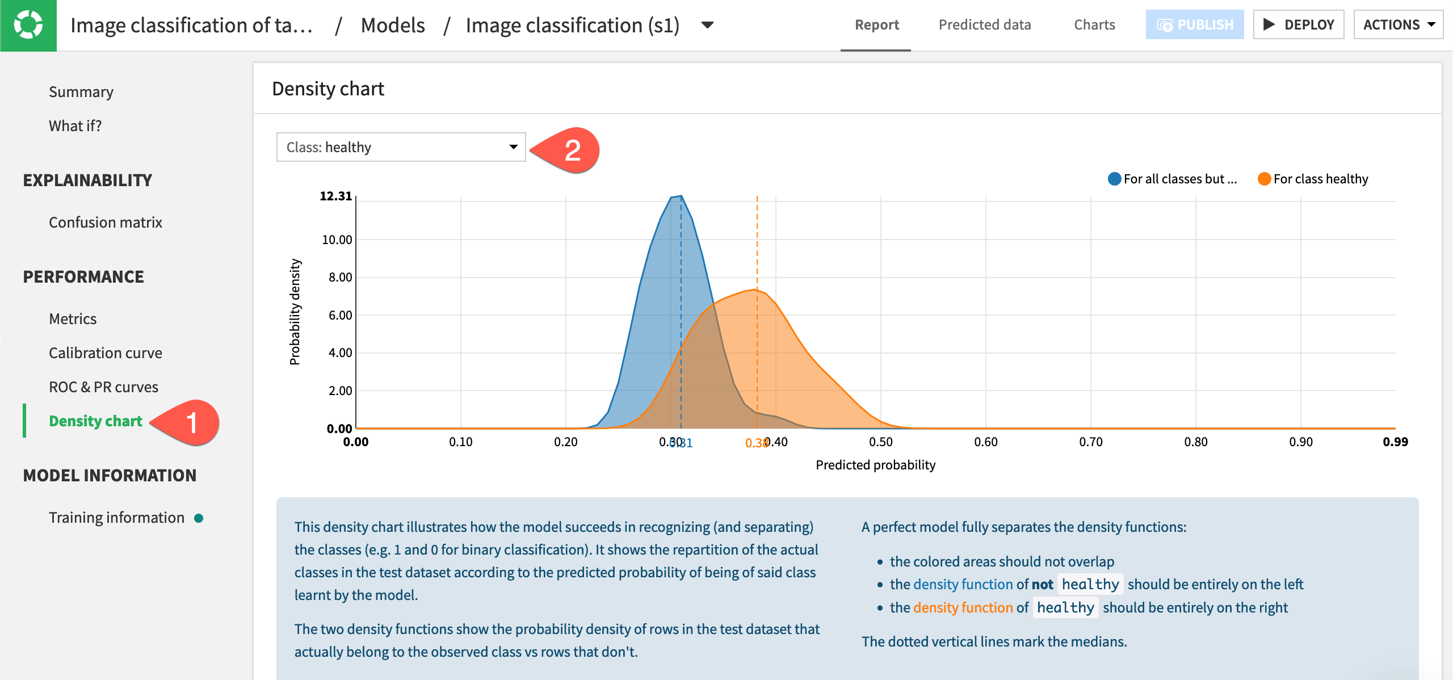Click the Metrics performance link
The image size is (1453, 680).
tap(74, 318)
